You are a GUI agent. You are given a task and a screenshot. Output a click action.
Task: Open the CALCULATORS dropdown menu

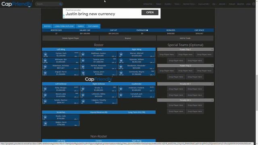204,4
